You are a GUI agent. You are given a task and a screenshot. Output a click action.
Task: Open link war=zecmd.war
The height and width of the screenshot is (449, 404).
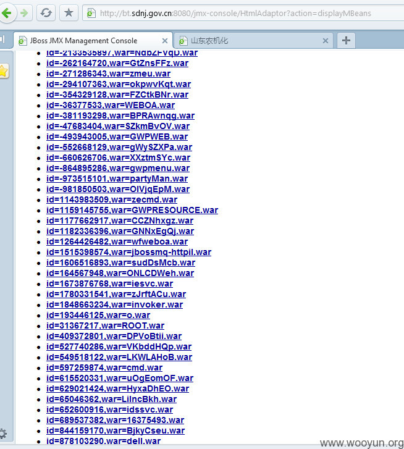(112, 199)
